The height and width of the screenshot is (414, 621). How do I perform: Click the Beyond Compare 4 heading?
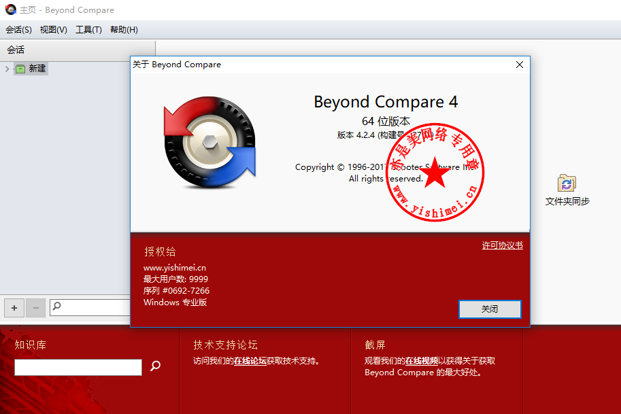coord(386,102)
